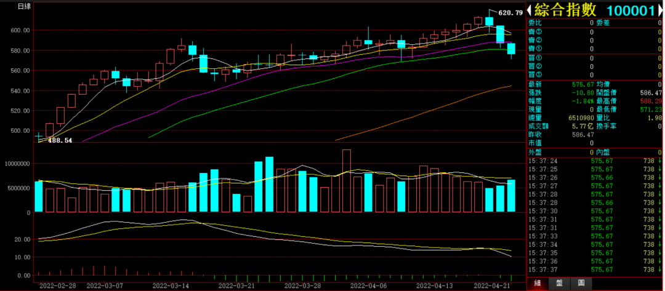Select the 15:37:37 trade row
The image size is (665, 291).
595,269
